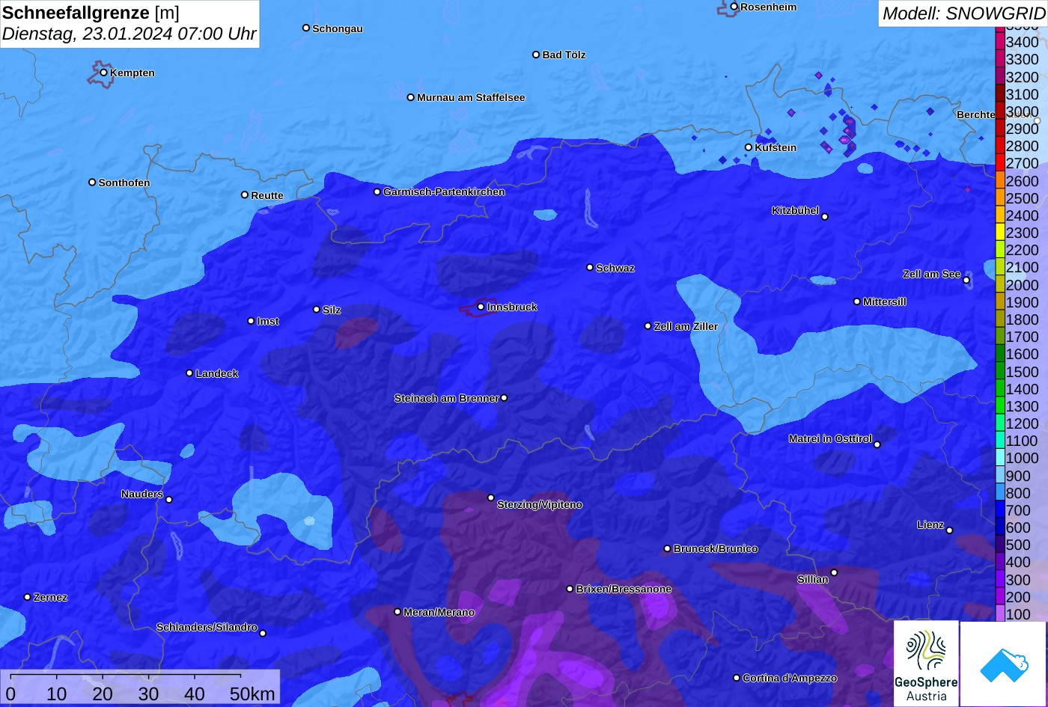This screenshot has width=1048, height=707.
Task: Click the 'Schneefallgrenze [m]' title
Action: click(91, 13)
